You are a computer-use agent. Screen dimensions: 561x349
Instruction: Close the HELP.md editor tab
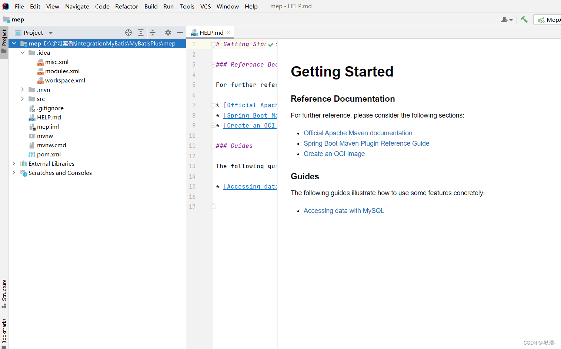click(x=228, y=33)
